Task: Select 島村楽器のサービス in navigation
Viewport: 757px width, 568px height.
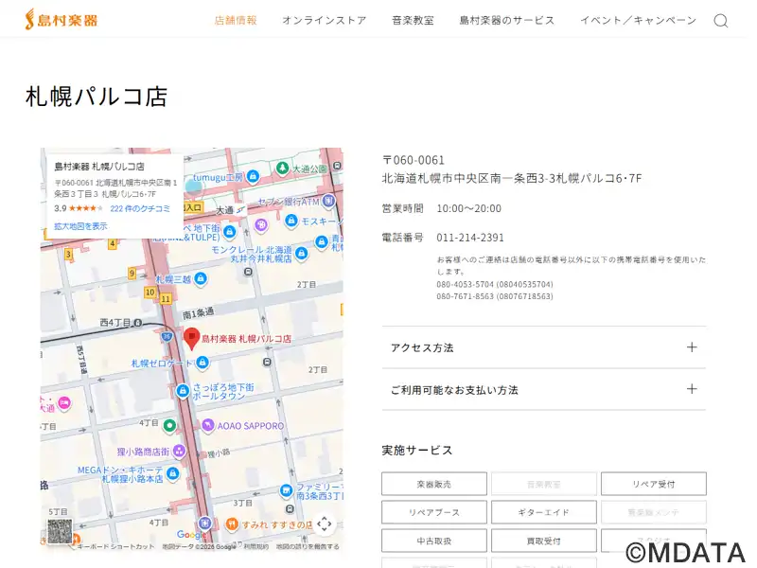Action: click(x=507, y=20)
